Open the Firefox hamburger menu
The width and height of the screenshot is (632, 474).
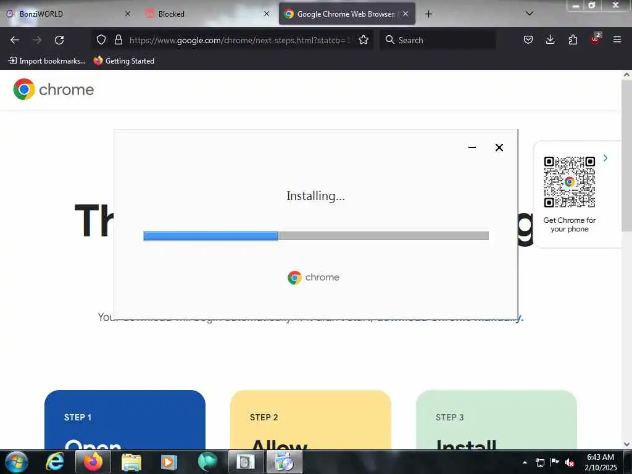click(617, 39)
